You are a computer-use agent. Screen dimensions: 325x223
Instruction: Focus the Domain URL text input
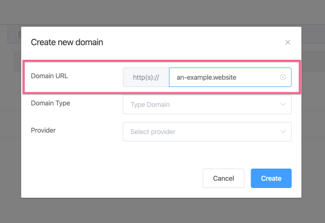point(230,77)
